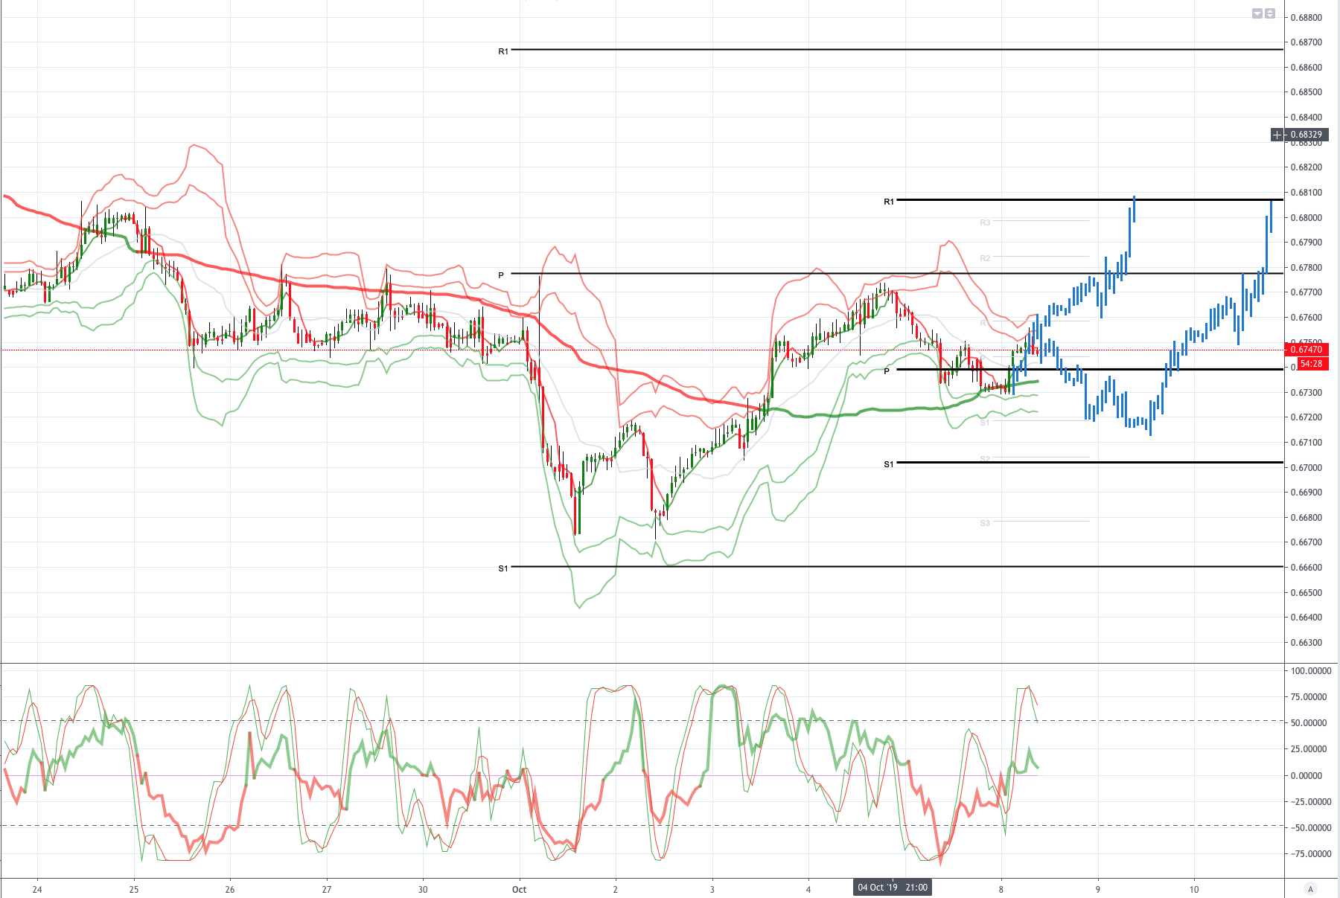Click the 0.67200 price axis label
Viewport: 1340px width, 898px height.
tap(1306, 417)
